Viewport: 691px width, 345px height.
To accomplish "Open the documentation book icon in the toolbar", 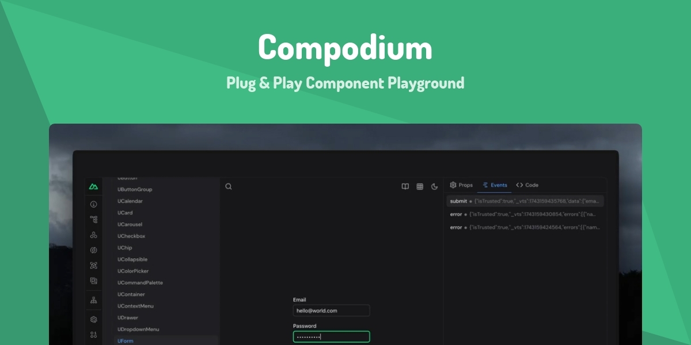I will click(x=407, y=185).
